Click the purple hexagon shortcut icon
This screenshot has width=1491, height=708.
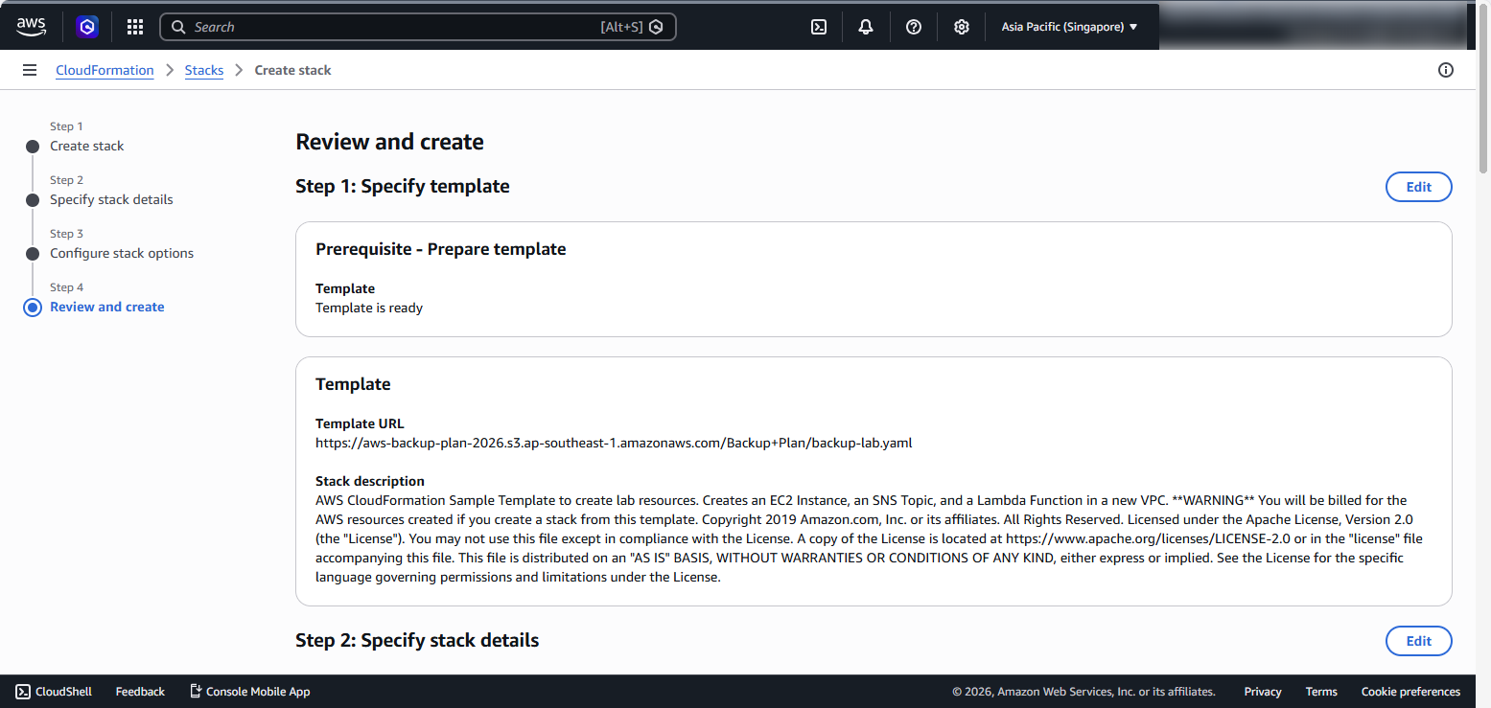tap(88, 27)
